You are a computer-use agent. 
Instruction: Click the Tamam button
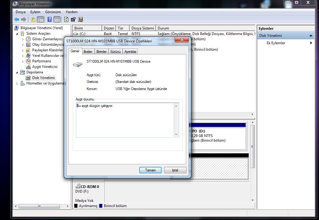tap(150, 170)
